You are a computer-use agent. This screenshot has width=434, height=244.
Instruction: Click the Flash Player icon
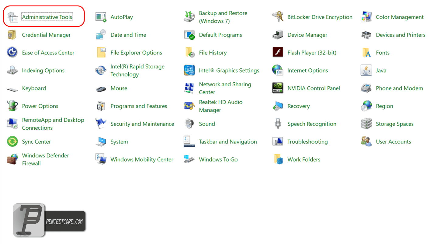[x=278, y=53]
